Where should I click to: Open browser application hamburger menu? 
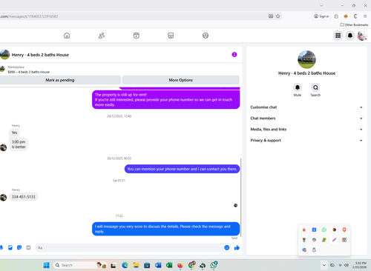(365, 16)
